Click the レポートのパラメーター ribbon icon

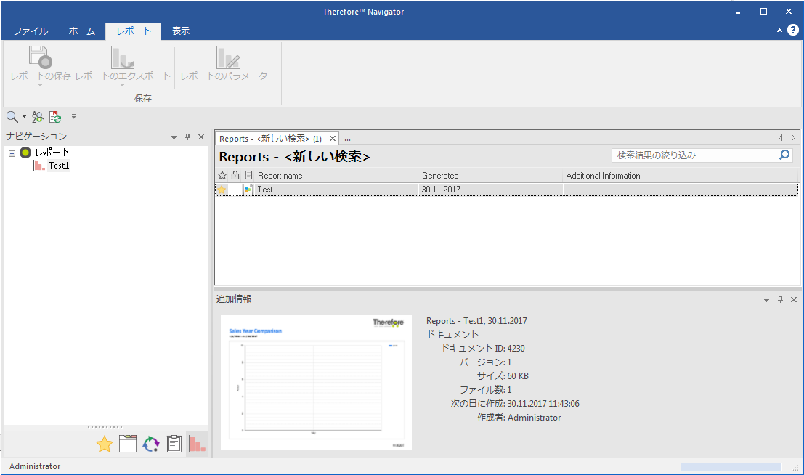pyautogui.click(x=227, y=57)
